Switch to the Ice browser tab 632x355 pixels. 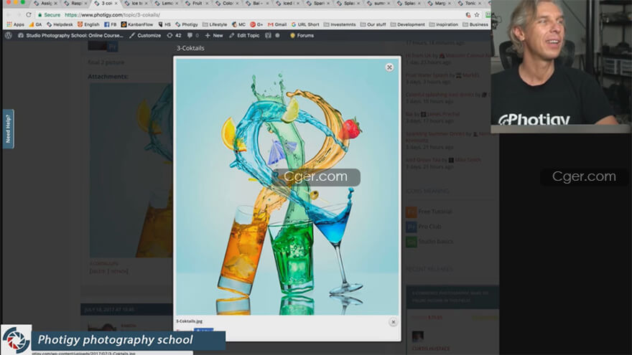click(x=136, y=3)
